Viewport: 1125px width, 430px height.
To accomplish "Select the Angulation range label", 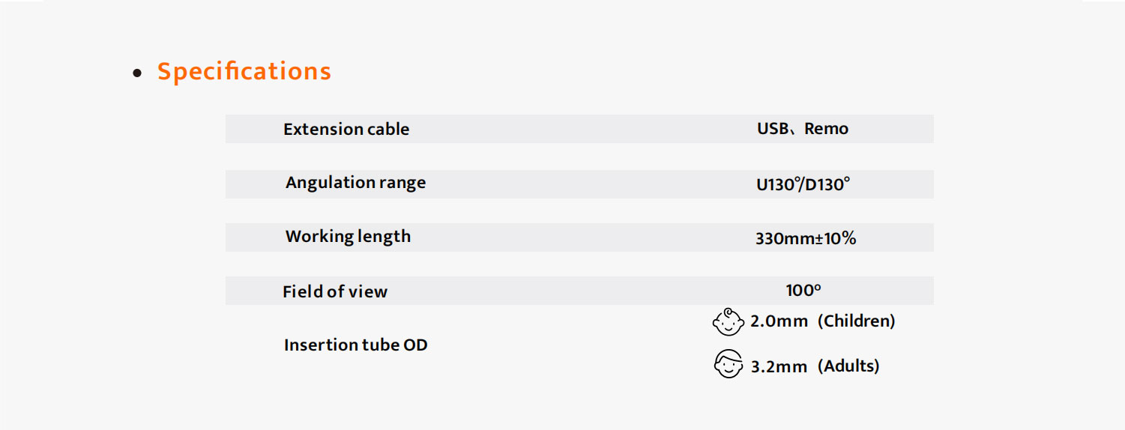I will pos(355,183).
